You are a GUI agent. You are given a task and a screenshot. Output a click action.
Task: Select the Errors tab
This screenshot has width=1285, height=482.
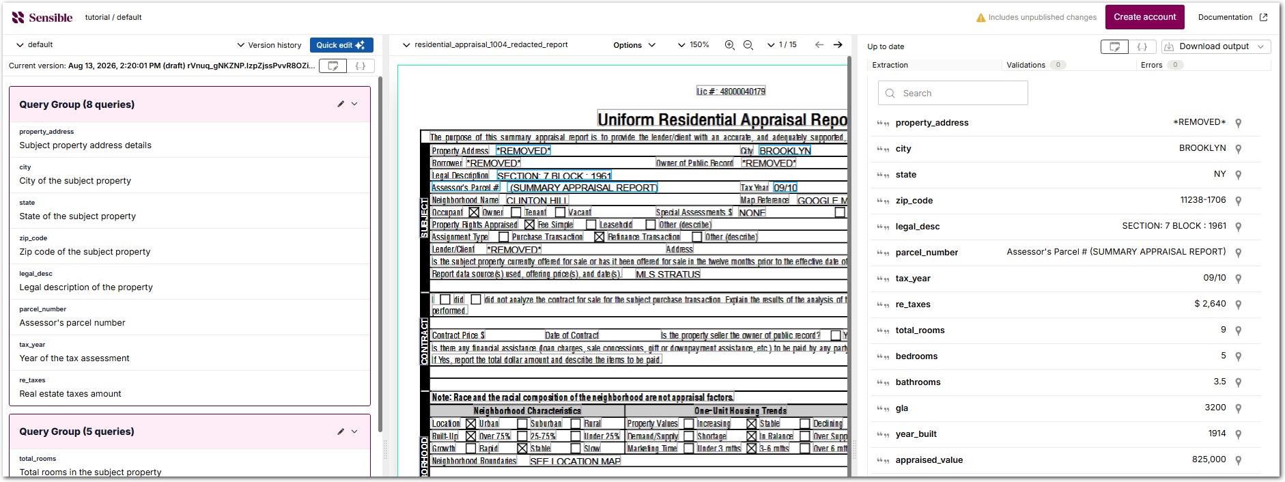click(1151, 65)
